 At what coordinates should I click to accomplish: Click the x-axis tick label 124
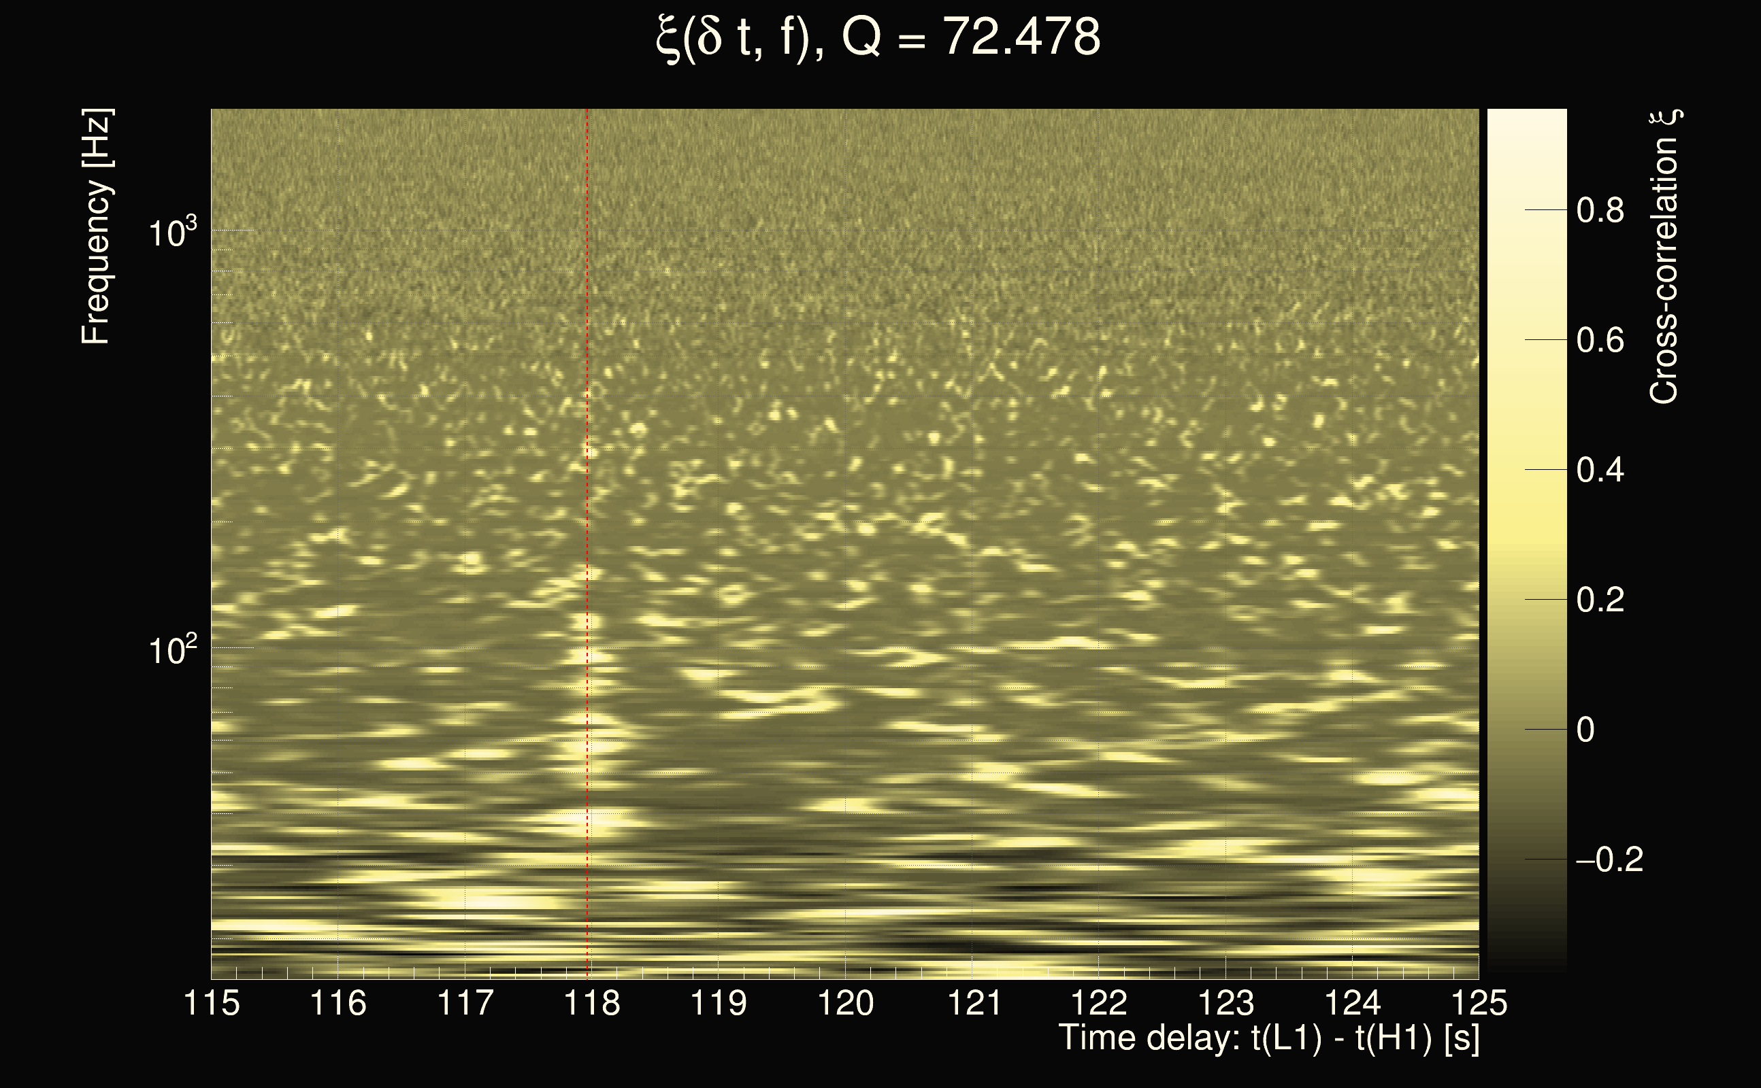coord(1352,1003)
